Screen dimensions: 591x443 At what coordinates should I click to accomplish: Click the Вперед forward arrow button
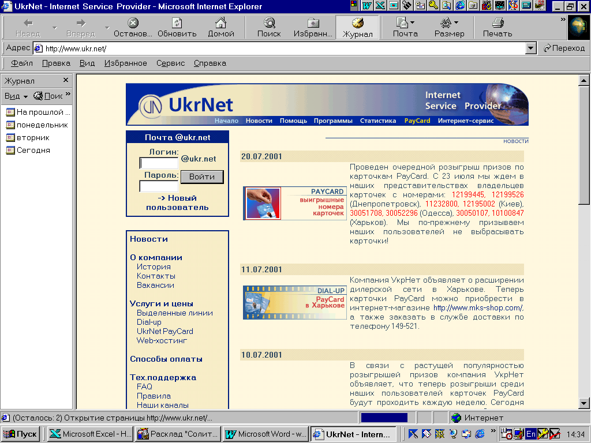tap(81, 28)
